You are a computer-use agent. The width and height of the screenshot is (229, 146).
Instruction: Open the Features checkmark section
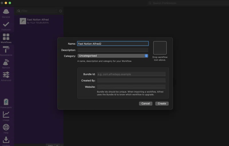[x=6, y=26]
